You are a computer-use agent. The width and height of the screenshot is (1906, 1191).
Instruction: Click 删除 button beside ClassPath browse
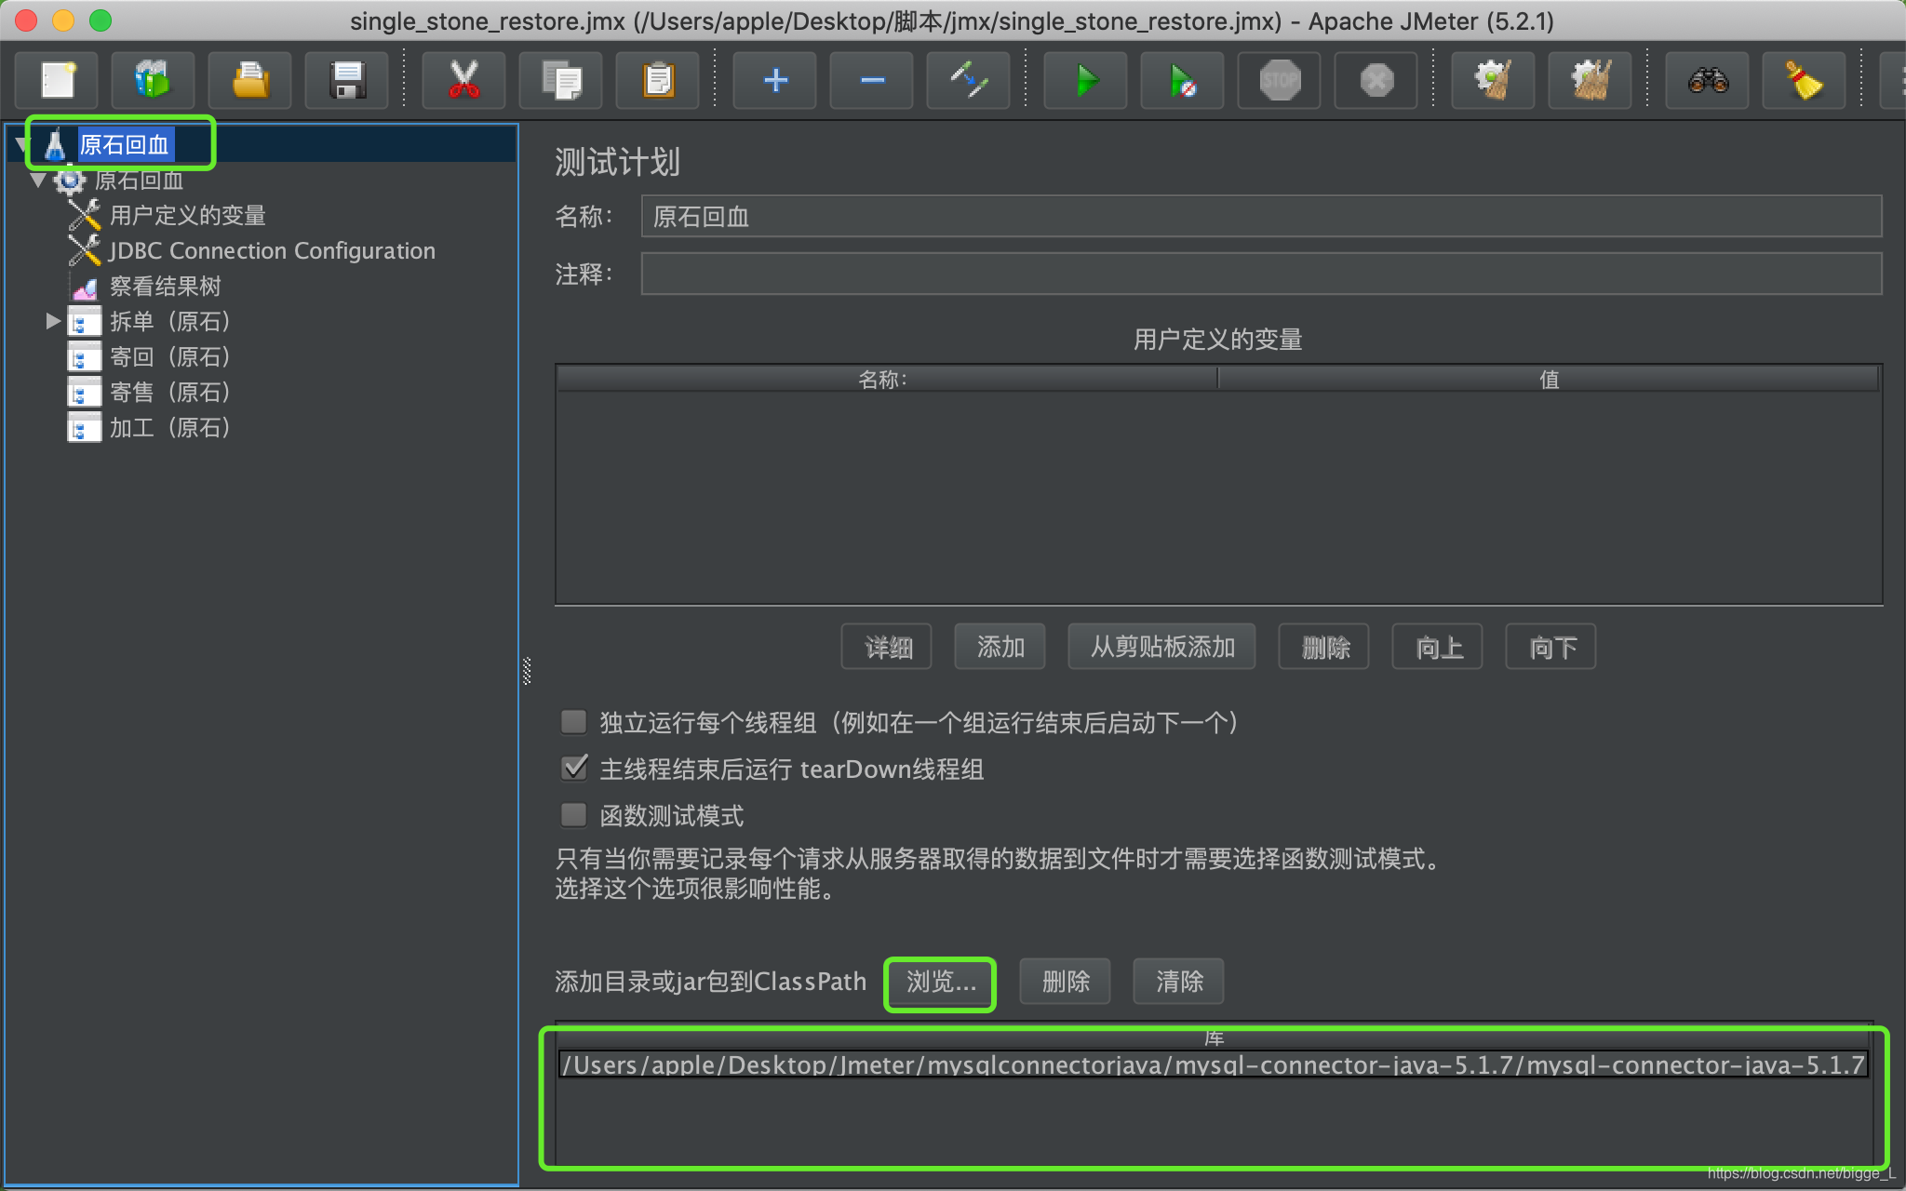(1065, 982)
